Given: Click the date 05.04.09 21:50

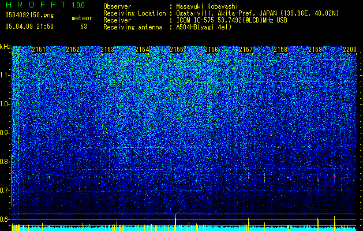Looking at the screenshot, I should coord(29,27).
